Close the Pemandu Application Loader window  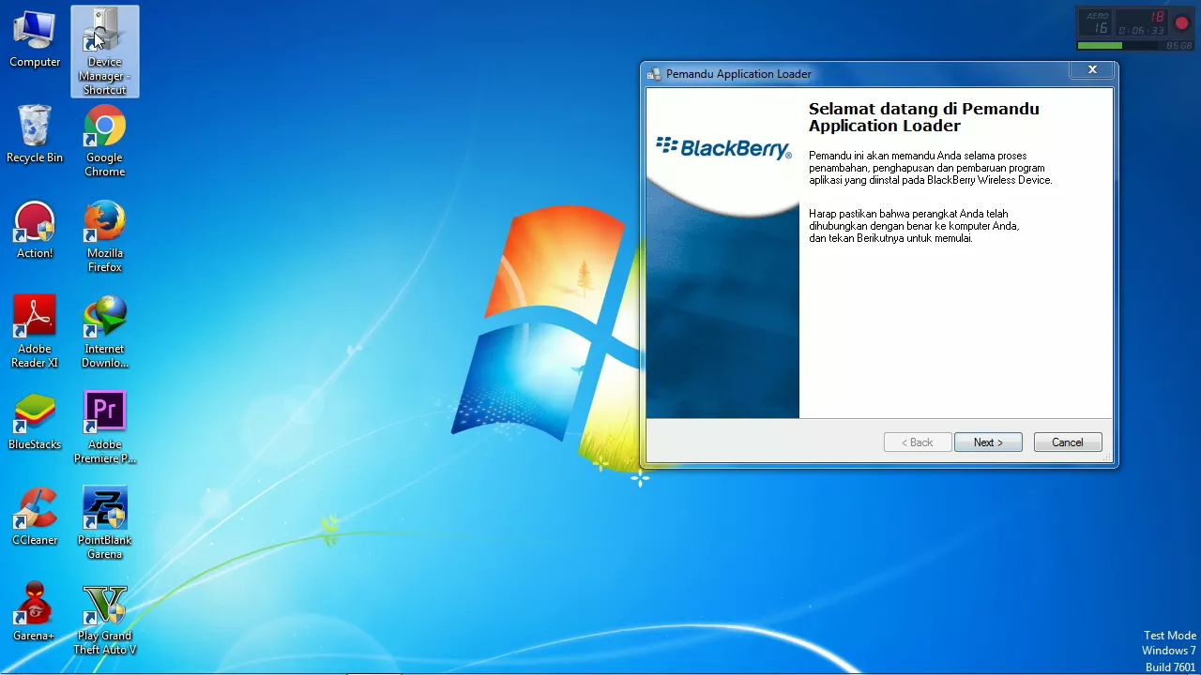[1092, 70]
